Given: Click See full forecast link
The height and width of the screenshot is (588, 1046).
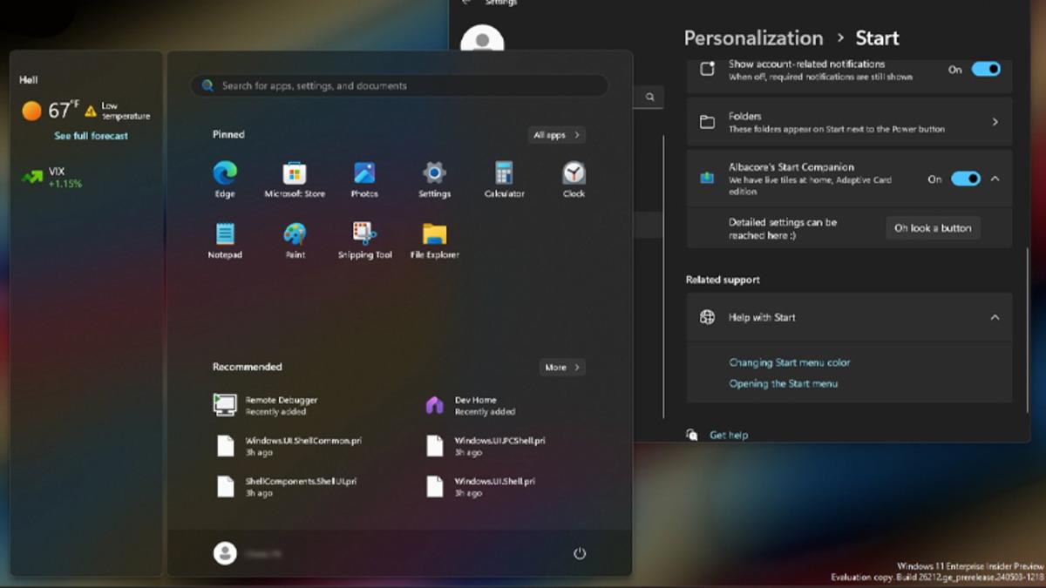Looking at the screenshot, I should coord(91,136).
